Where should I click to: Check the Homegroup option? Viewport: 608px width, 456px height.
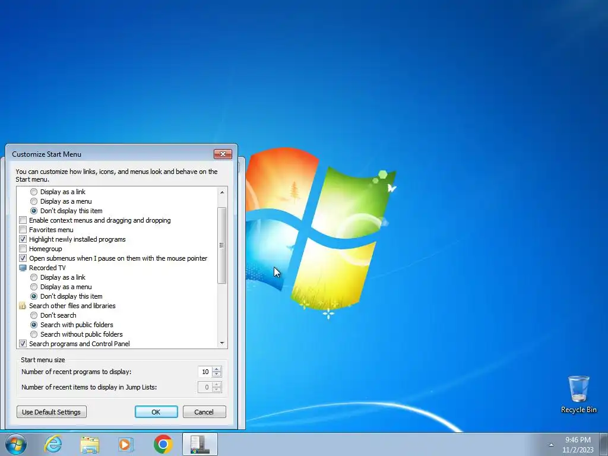(x=23, y=249)
